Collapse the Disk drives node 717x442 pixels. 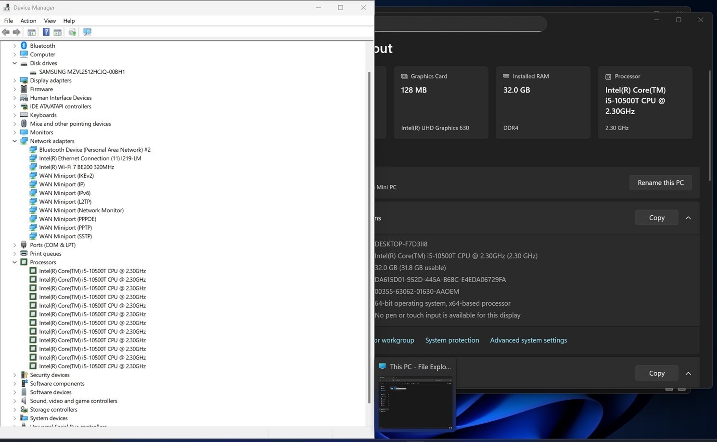(14, 63)
